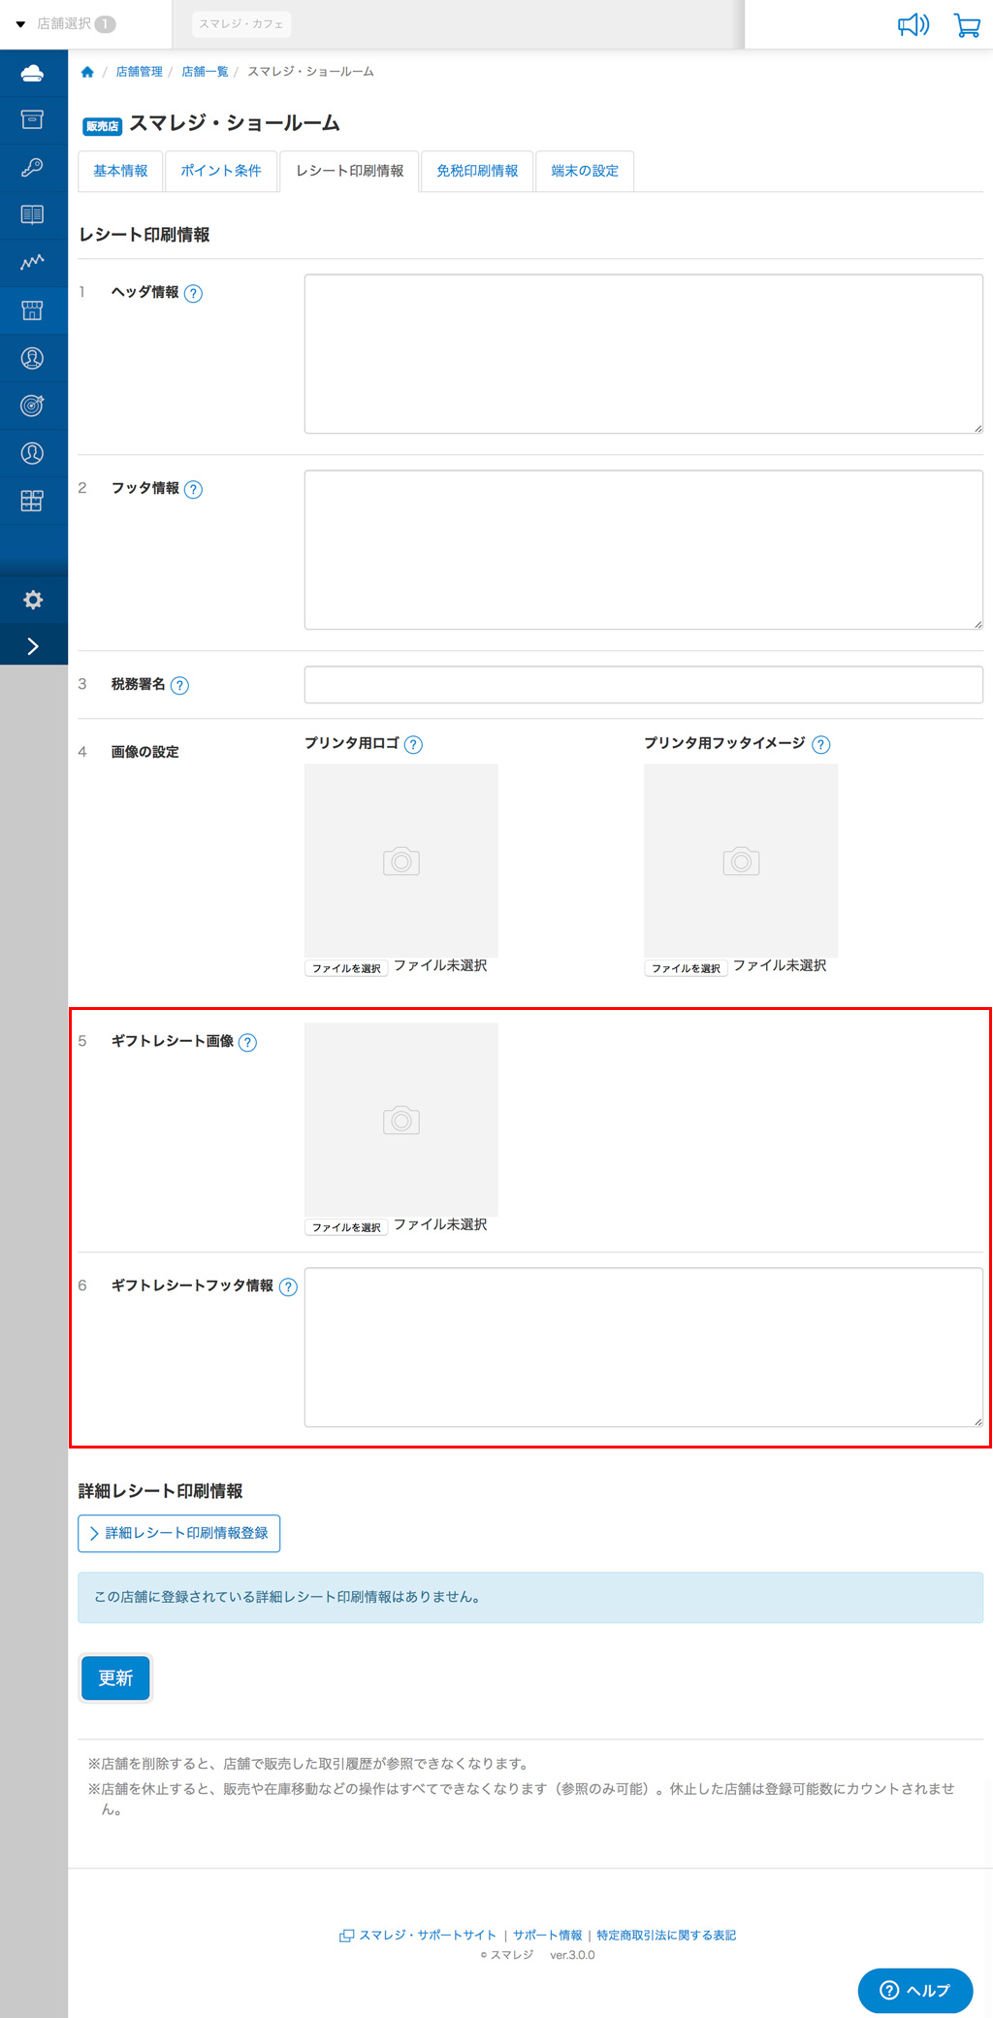
Task: Expand the sidebar with the chevron arrow
Action: (33, 646)
